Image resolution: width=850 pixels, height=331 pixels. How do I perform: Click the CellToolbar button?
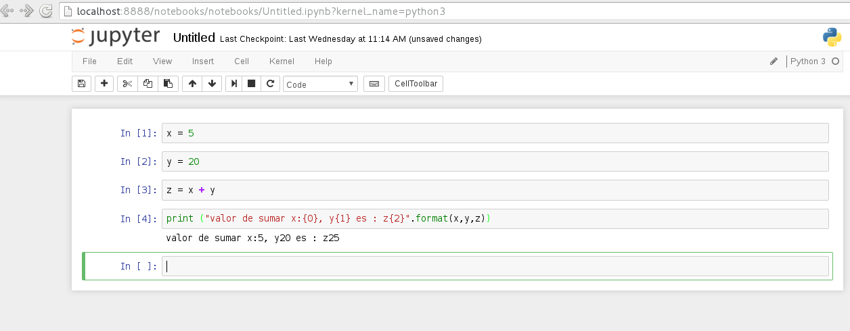(416, 84)
